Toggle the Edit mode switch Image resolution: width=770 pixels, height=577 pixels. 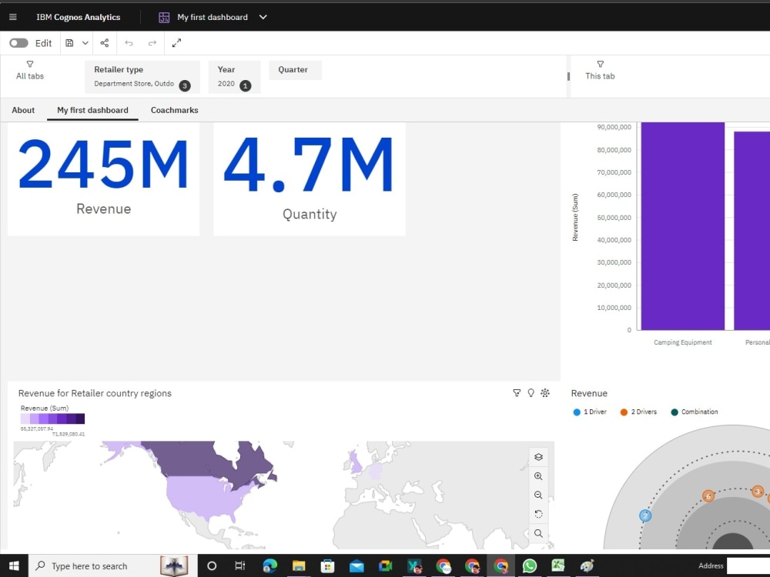pos(18,43)
